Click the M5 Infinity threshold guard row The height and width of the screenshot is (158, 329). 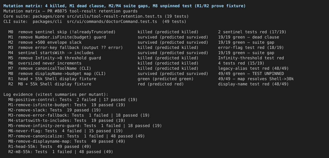pos(146,58)
